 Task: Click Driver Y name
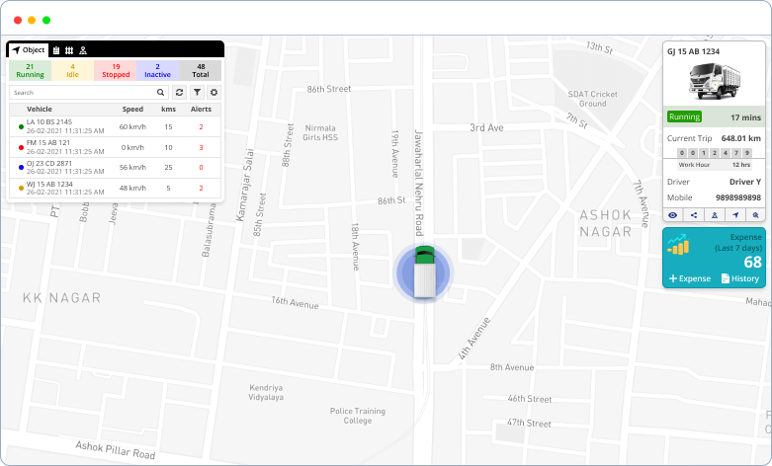point(745,182)
